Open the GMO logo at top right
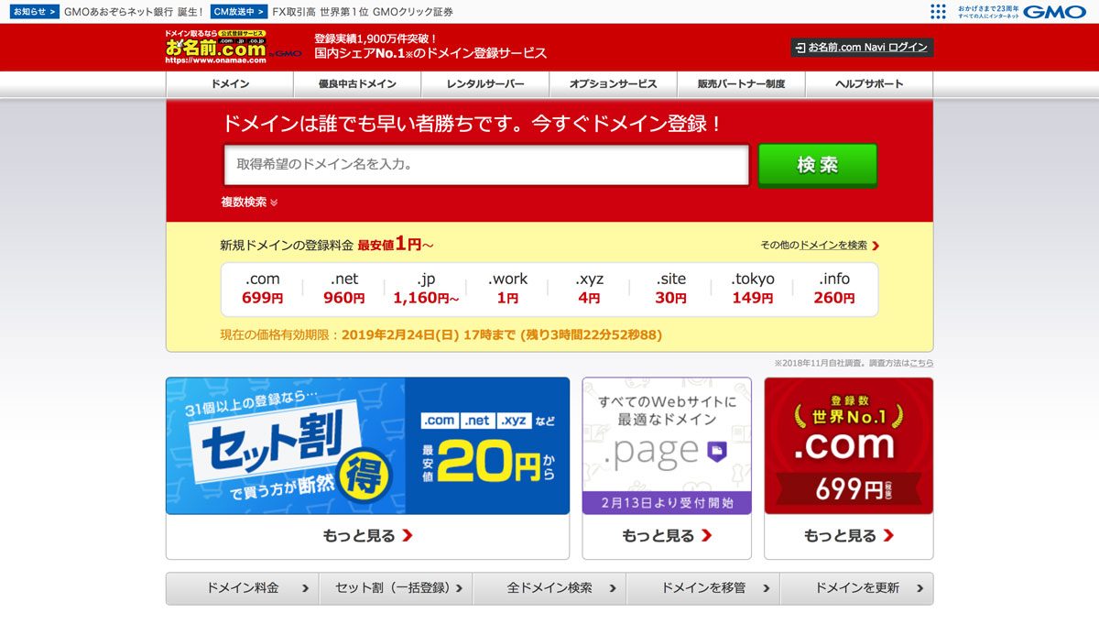 pyautogui.click(x=1055, y=12)
